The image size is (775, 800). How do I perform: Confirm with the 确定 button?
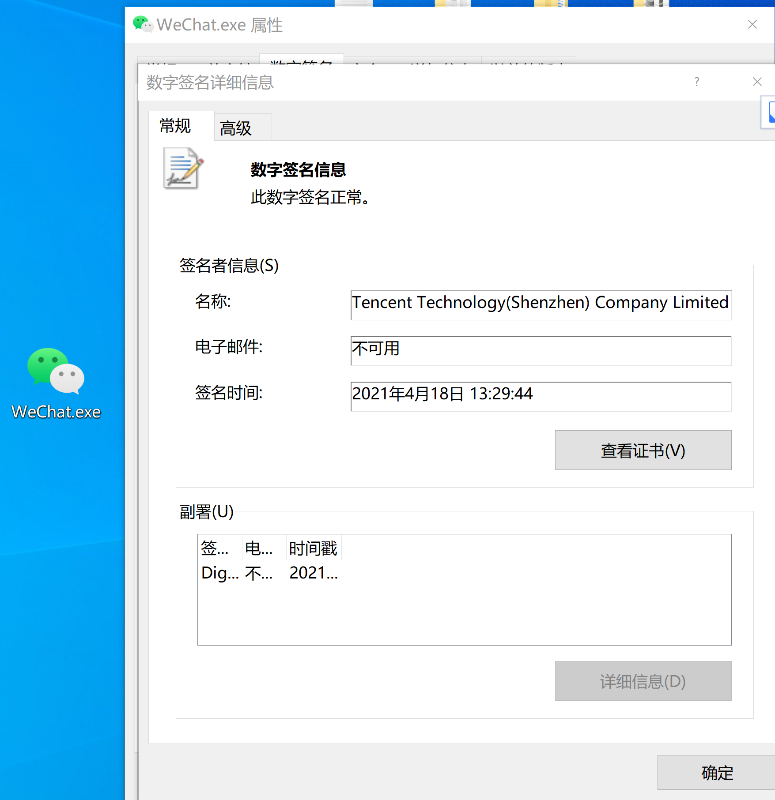tap(716, 773)
